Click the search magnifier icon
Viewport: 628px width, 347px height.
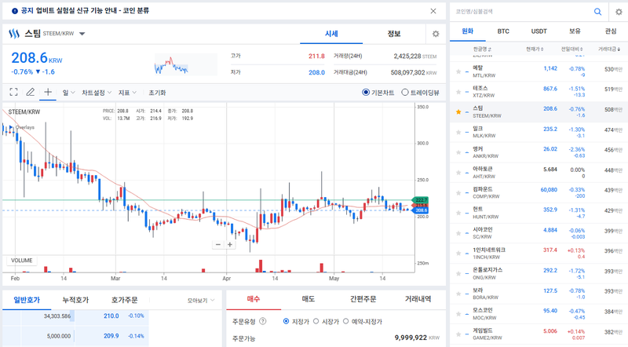click(597, 12)
